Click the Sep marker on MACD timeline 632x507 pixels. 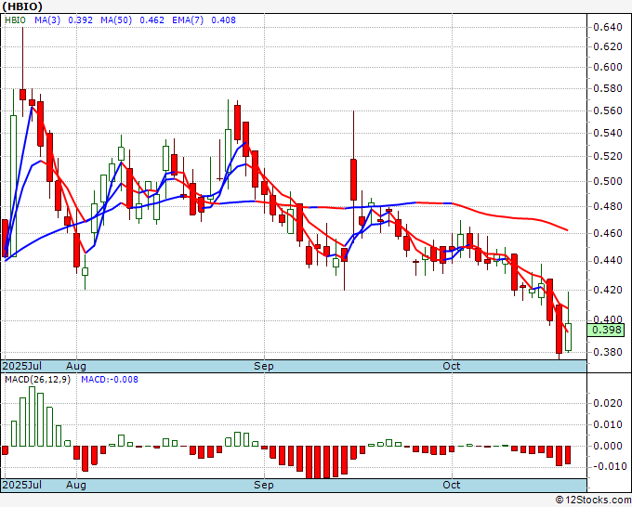pyautogui.click(x=264, y=485)
